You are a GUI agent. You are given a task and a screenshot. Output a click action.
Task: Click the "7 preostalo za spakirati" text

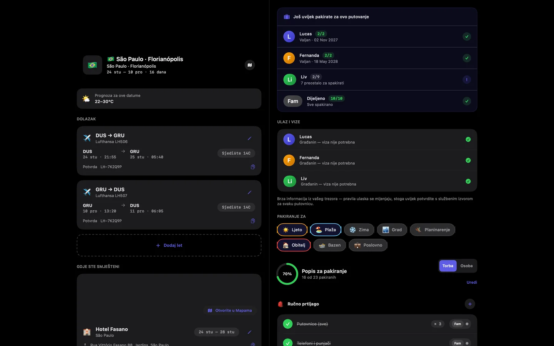322,83
